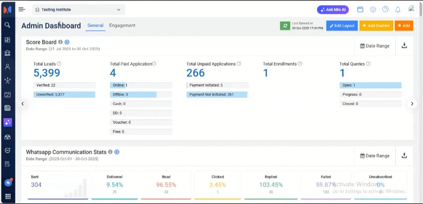Click the institution building icon in sidebar
Image resolution: width=423 pixels, height=204 pixels.
click(x=7, y=53)
